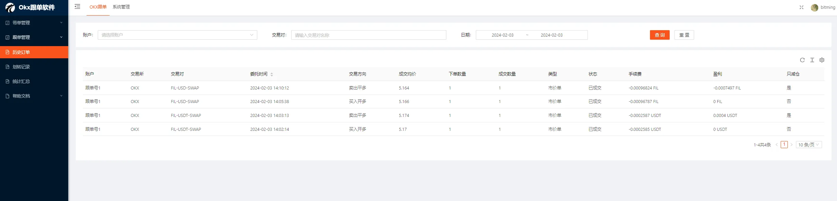837x201 pixels.
Task: Click the 带单管理 sidebar icon
Action: (x=7, y=23)
